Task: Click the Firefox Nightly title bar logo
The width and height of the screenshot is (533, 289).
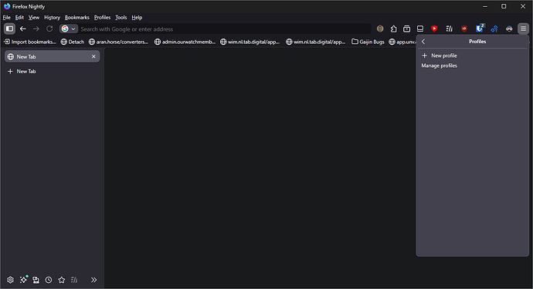Action: (7, 6)
